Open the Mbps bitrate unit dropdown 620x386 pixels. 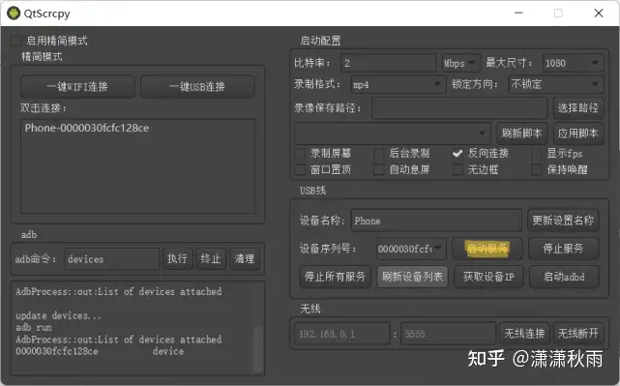click(460, 63)
